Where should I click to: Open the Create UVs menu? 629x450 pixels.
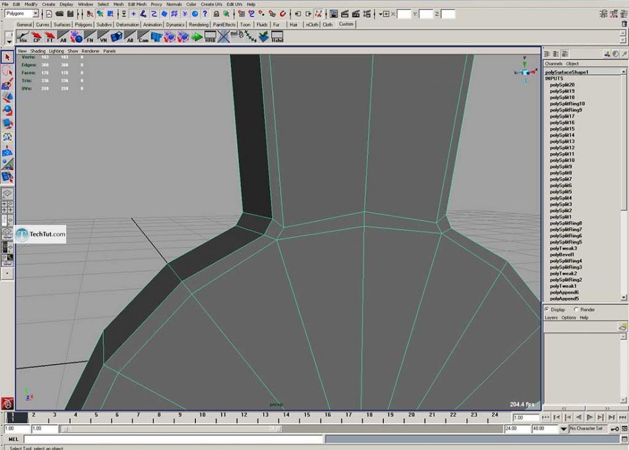click(211, 5)
